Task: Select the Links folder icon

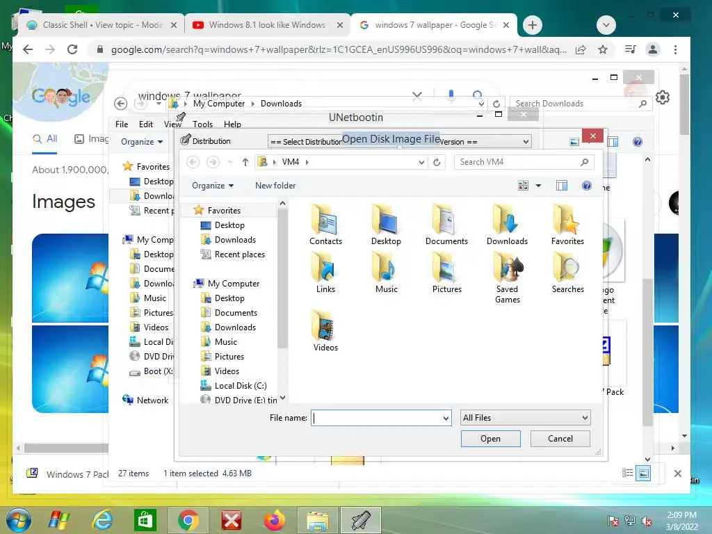Action: (325, 273)
